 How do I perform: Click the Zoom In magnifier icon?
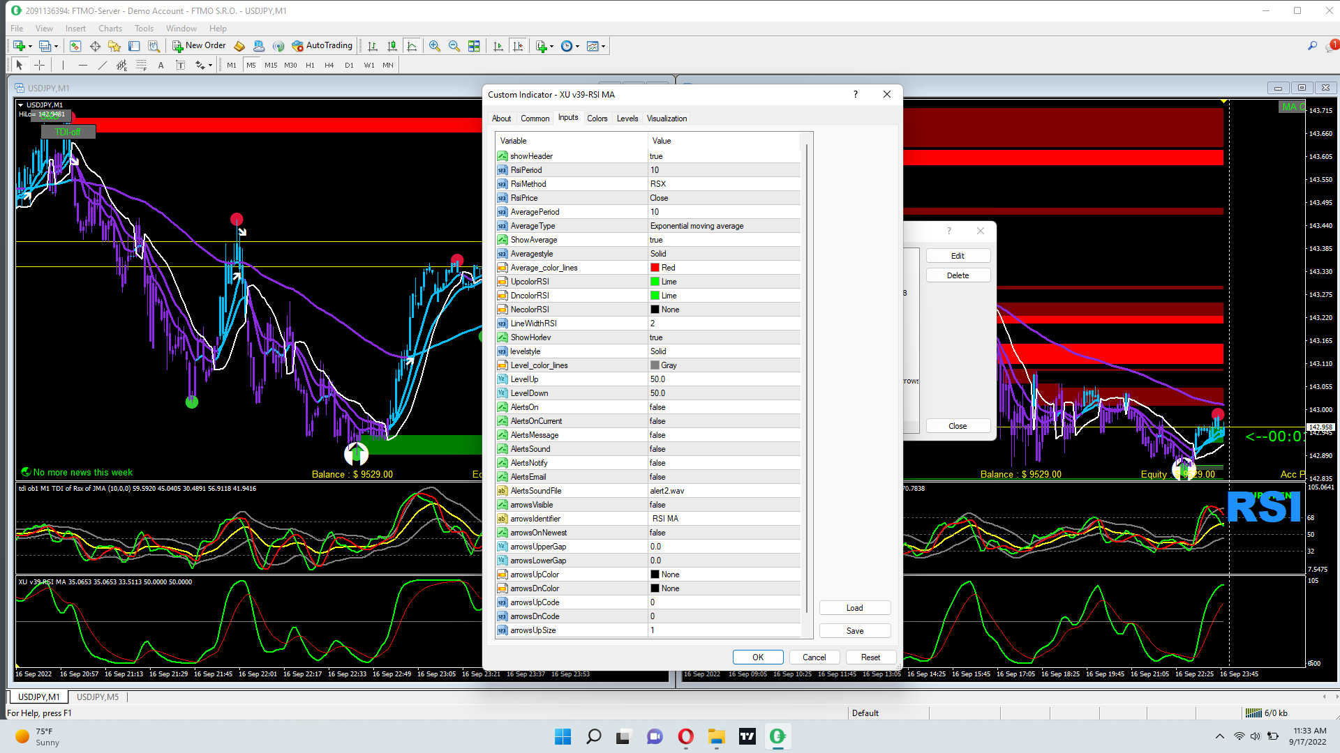434,46
